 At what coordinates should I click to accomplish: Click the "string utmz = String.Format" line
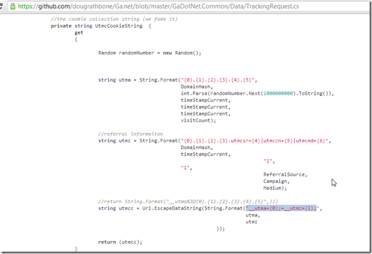tap(215, 141)
